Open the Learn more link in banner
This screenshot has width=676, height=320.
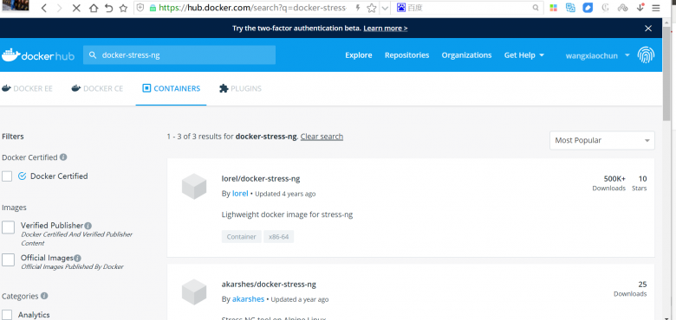click(386, 29)
